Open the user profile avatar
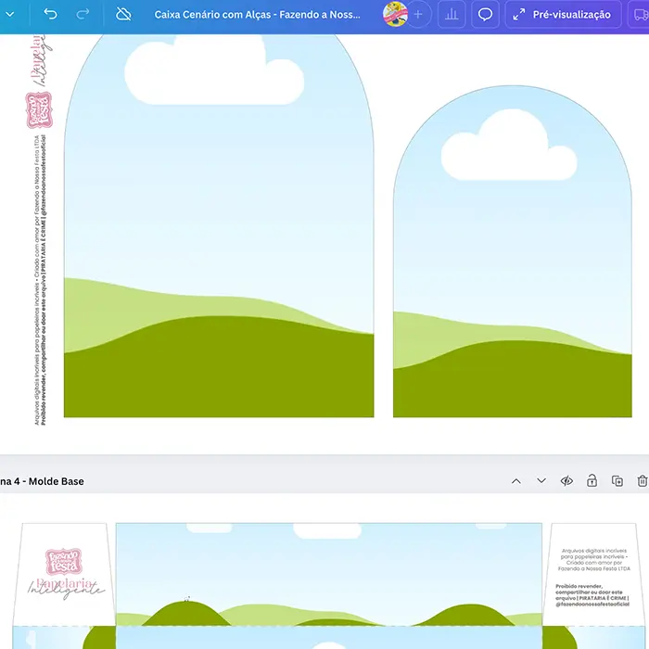The image size is (649, 649). pyautogui.click(x=396, y=14)
